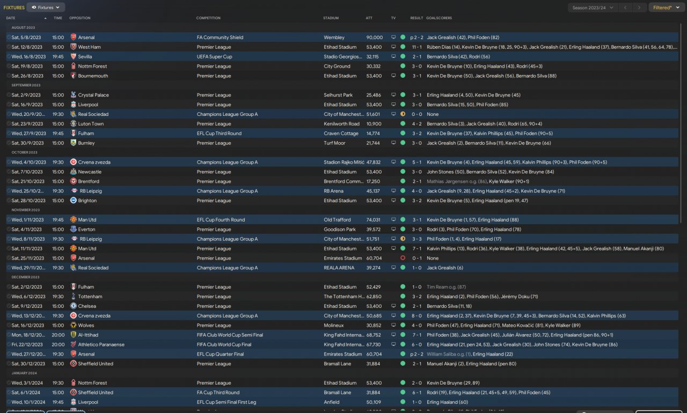The width and height of the screenshot is (687, 413).
Task: Toggle the Date column sort arrow
Action: 45,18
